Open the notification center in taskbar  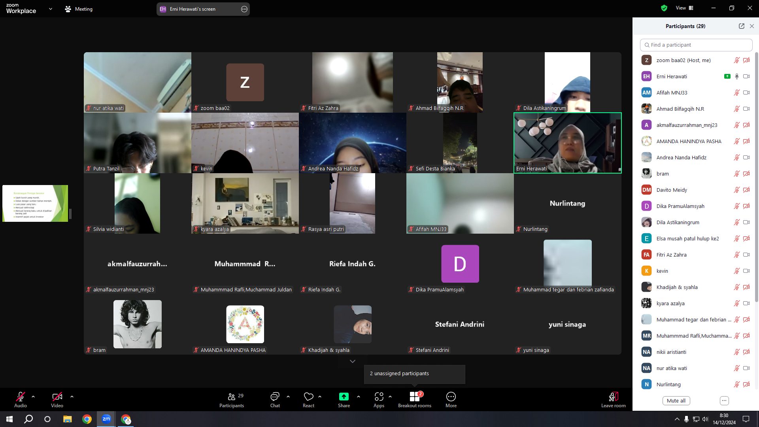746,419
